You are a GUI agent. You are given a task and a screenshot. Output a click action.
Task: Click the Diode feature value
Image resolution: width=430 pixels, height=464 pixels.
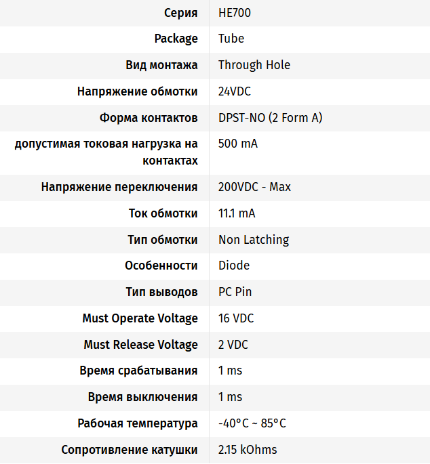point(234,266)
